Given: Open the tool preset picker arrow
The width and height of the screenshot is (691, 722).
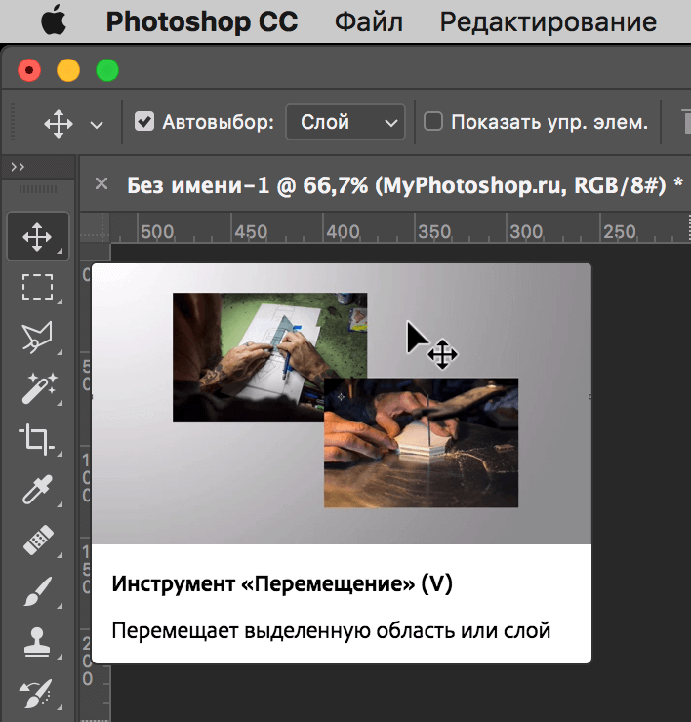Looking at the screenshot, I should tap(97, 124).
